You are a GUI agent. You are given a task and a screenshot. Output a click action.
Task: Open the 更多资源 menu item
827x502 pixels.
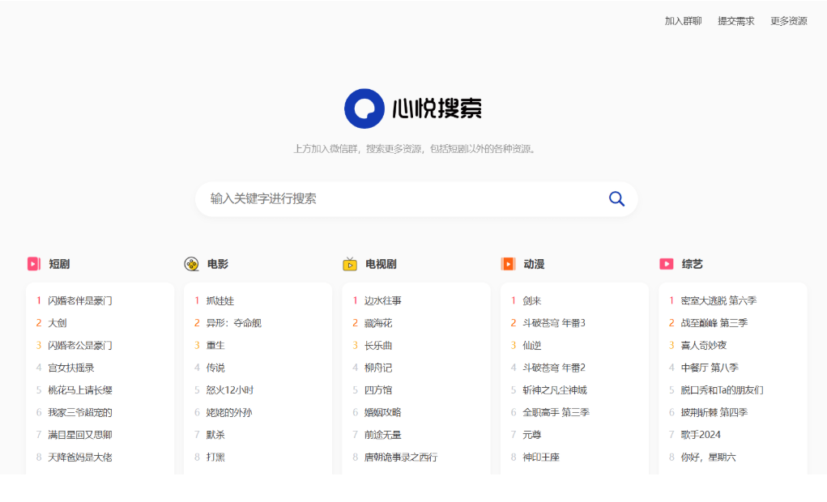[x=788, y=21]
